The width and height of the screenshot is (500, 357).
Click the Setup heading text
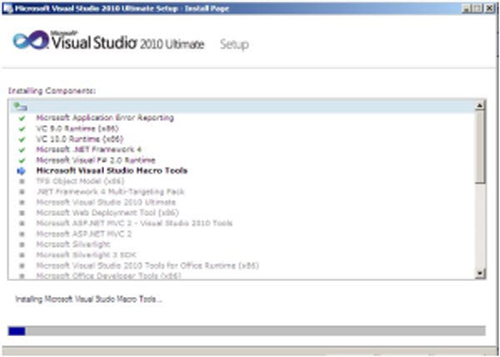234,44
